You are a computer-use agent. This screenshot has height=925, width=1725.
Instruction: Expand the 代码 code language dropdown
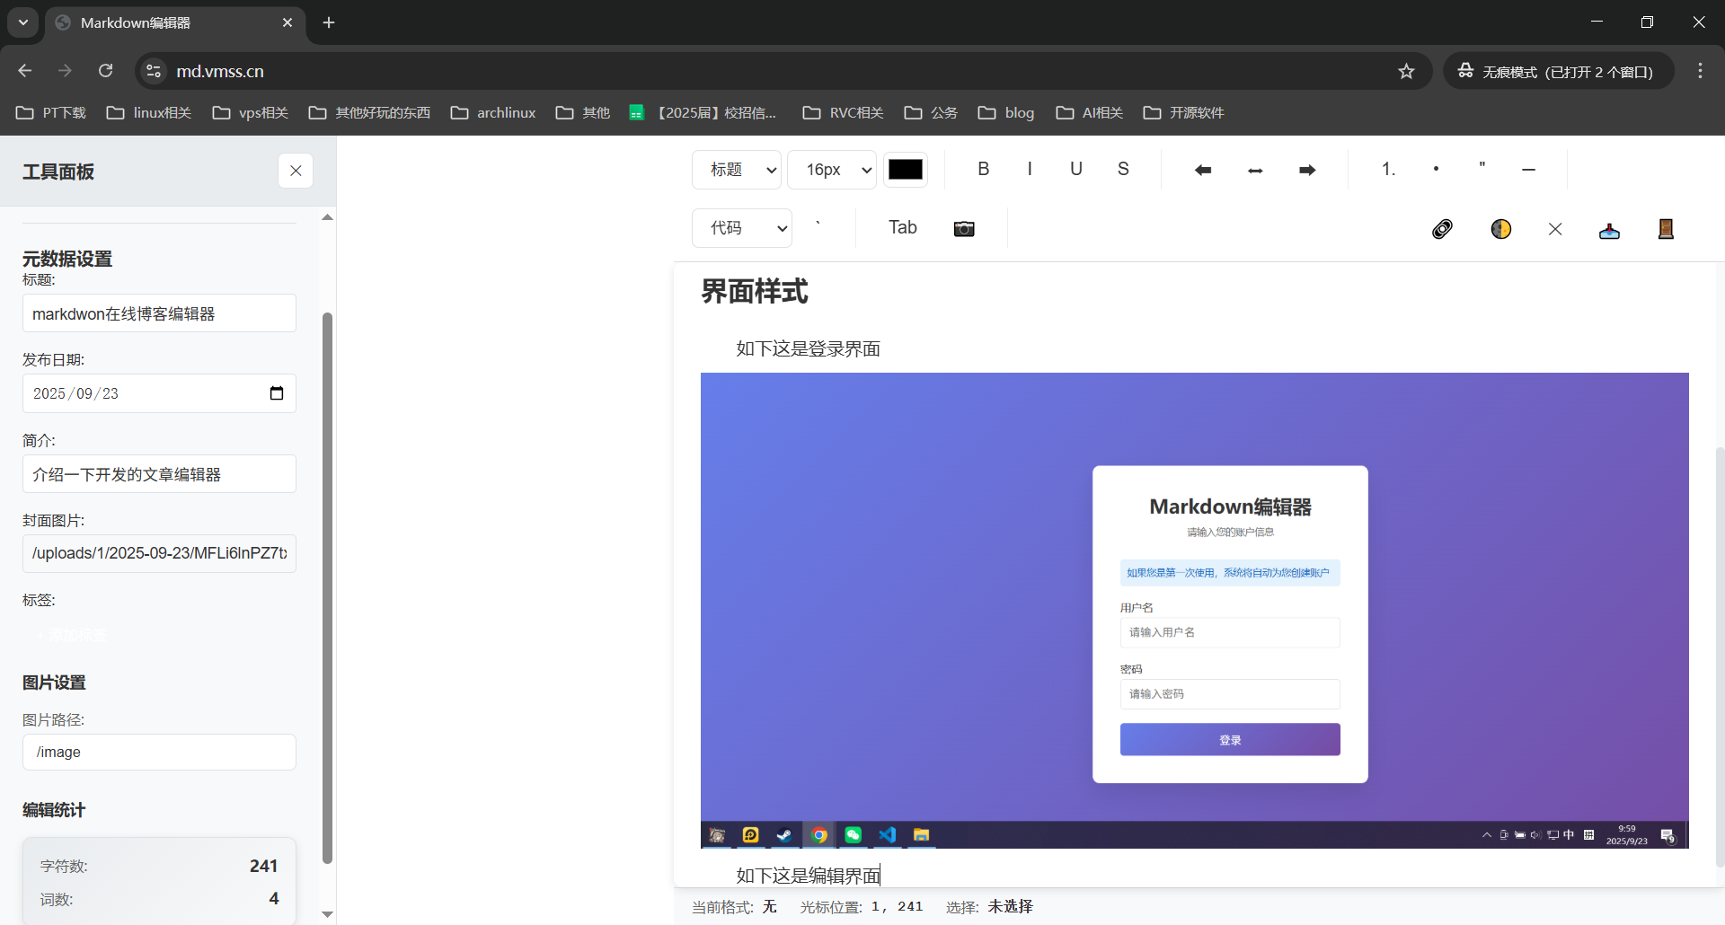742,228
